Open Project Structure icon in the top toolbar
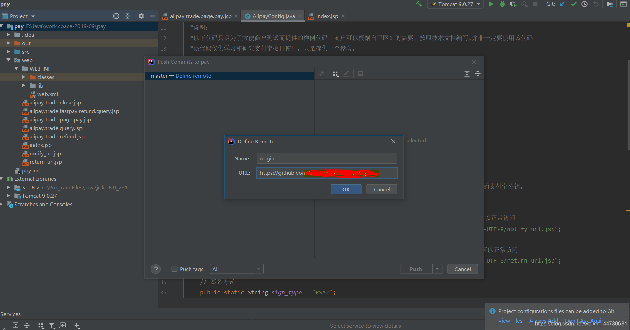 [610, 4]
